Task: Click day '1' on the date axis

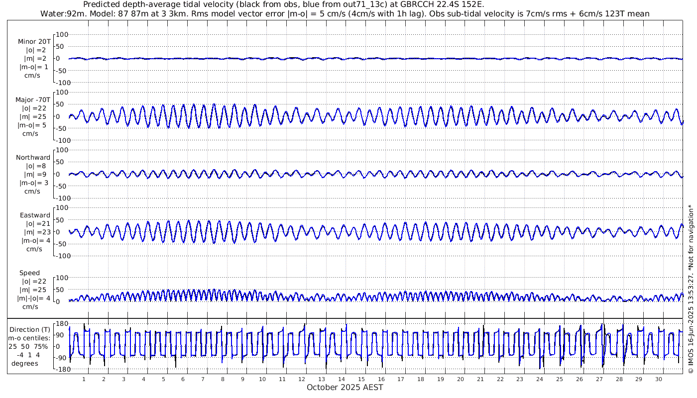Action: tap(84, 379)
